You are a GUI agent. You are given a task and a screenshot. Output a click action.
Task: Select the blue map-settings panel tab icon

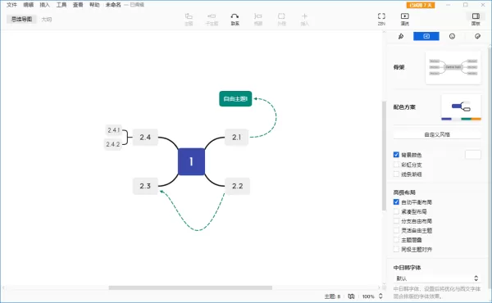[x=426, y=36]
